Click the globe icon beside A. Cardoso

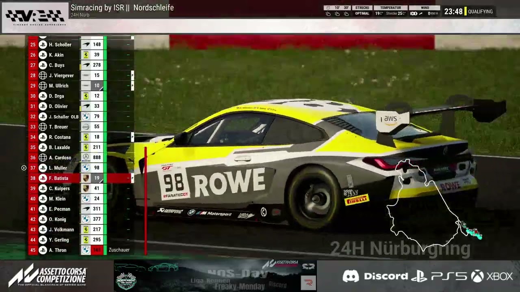(43, 157)
